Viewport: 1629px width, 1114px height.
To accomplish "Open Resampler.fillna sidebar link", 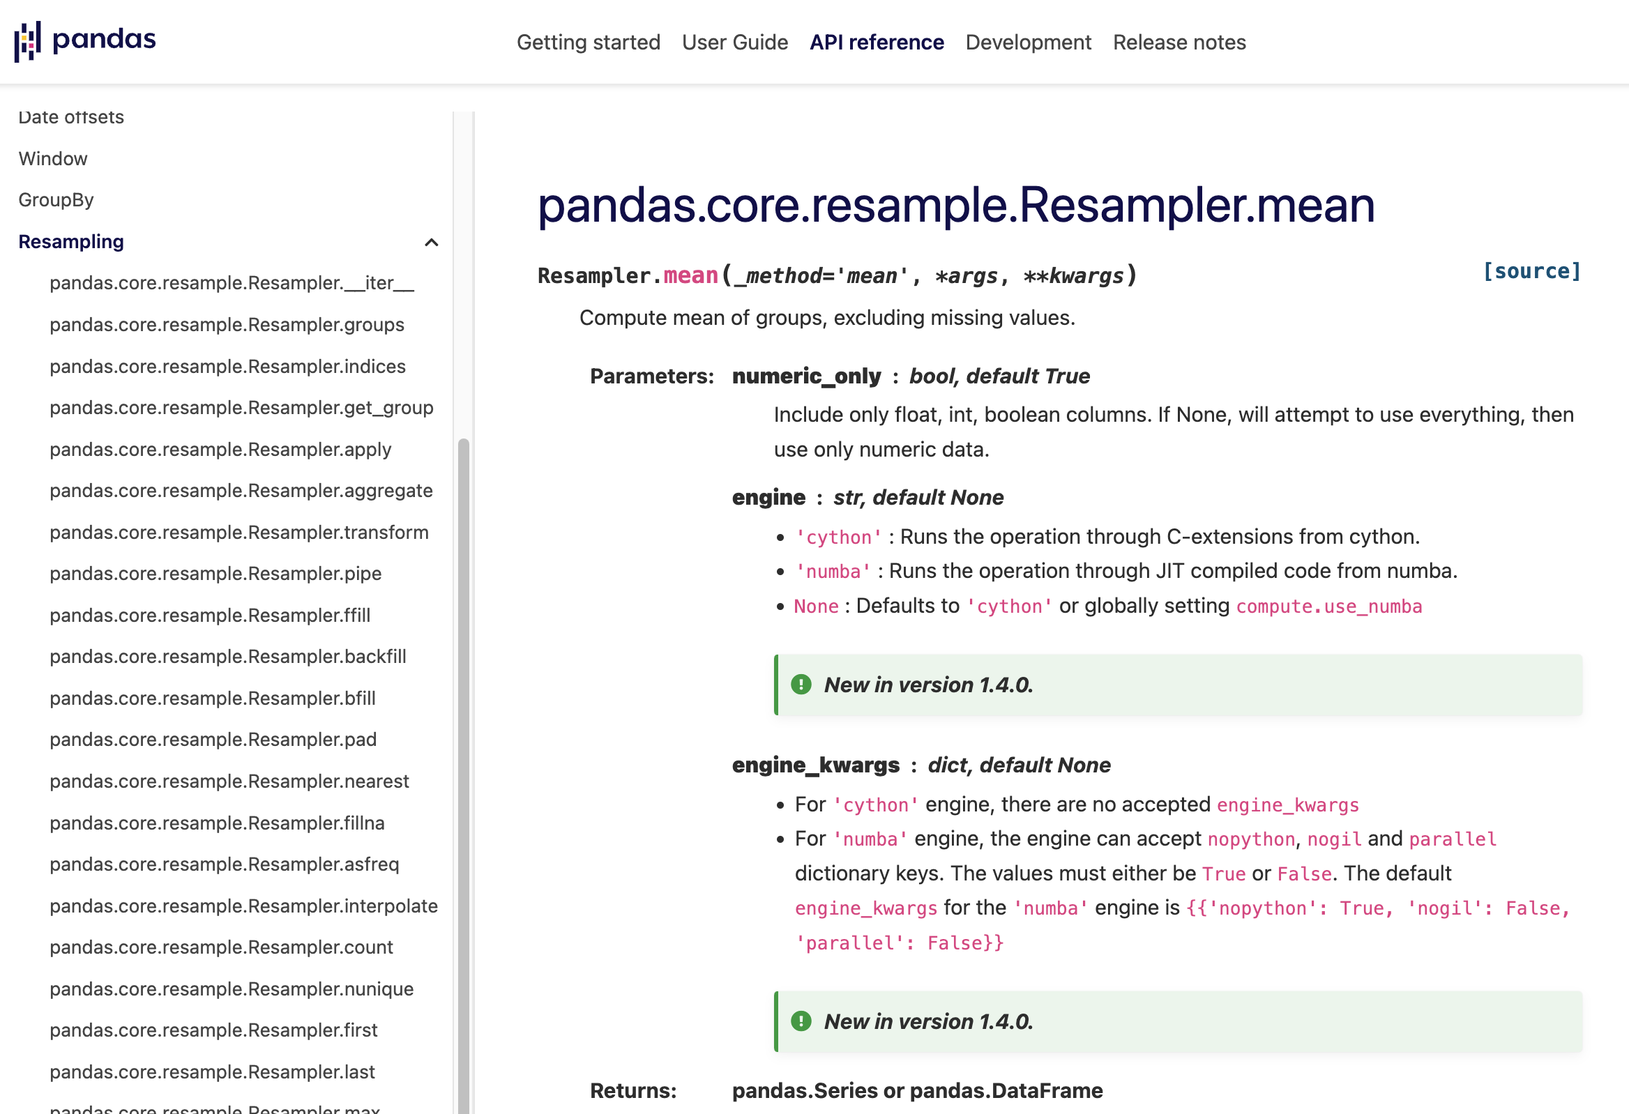I will (217, 823).
